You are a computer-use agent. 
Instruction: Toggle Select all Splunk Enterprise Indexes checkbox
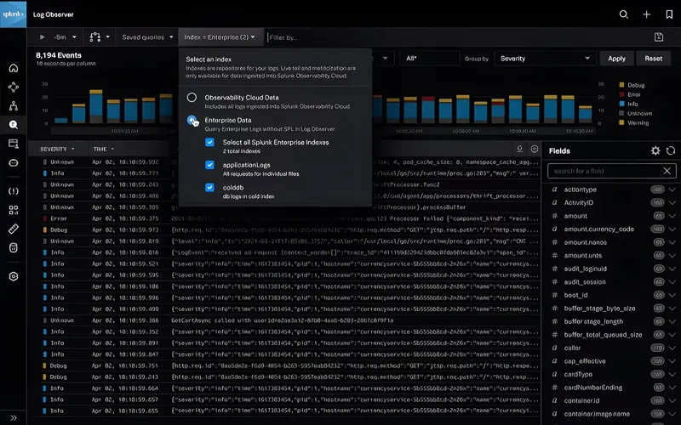click(x=209, y=142)
